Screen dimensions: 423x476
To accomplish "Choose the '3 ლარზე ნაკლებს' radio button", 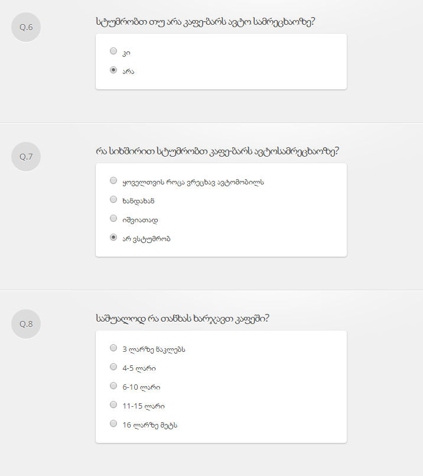I will pyautogui.click(x=113, y=348).
